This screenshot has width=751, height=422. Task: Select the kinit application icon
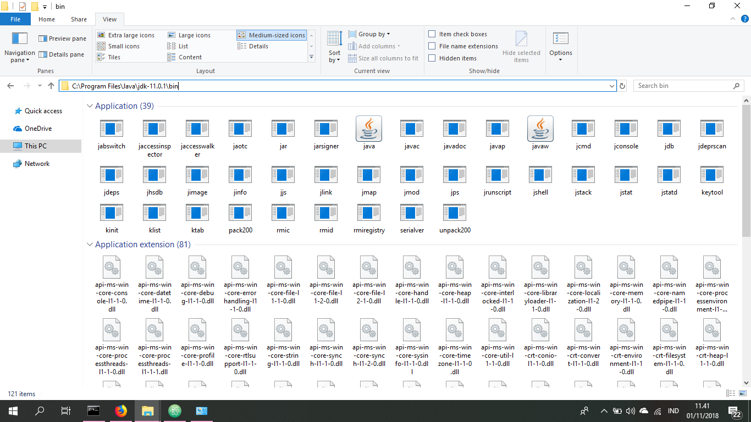point(112,213)
